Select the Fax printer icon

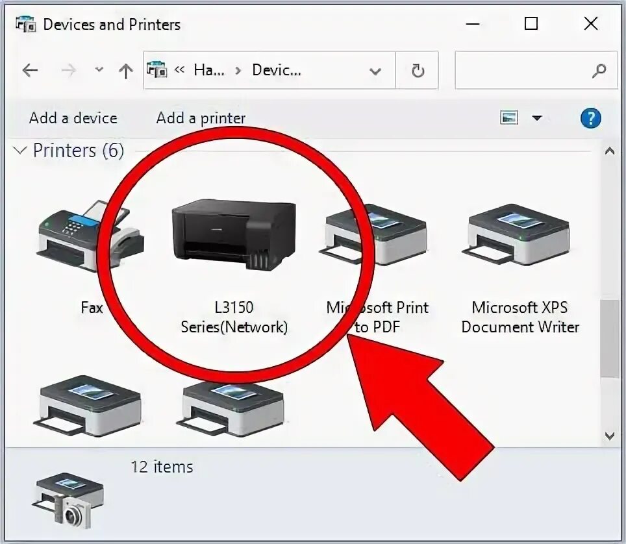(x=91, y=236)
